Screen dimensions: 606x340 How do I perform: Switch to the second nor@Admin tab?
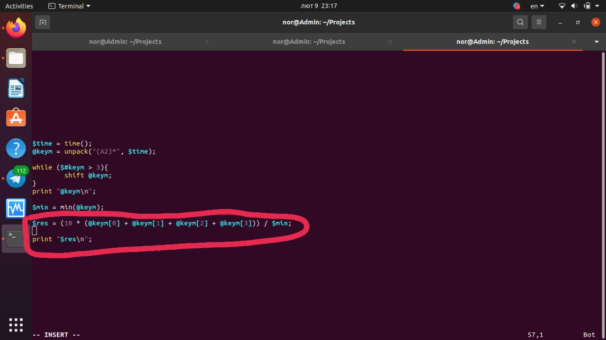[309, 42]
